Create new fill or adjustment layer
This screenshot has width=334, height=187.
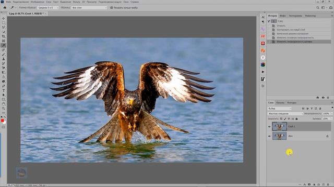pos(314,185)
